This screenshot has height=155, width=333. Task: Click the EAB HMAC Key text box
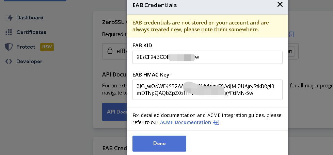click(x=207, y=90)
